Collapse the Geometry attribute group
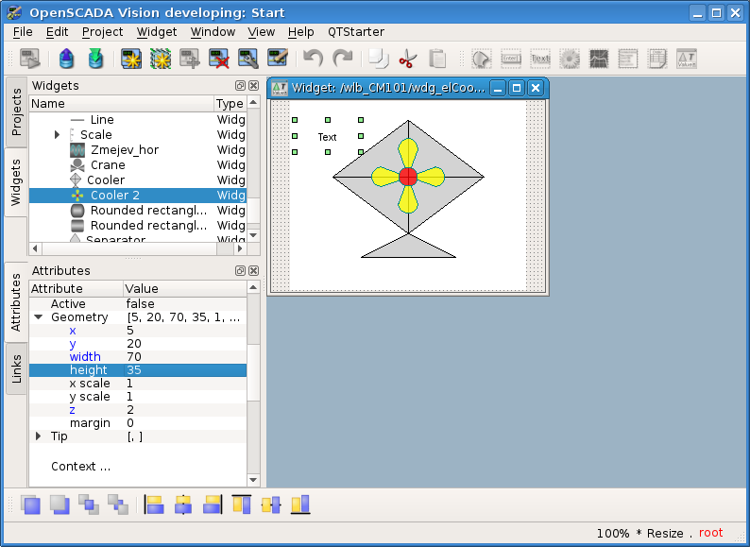 coord(39,317)
